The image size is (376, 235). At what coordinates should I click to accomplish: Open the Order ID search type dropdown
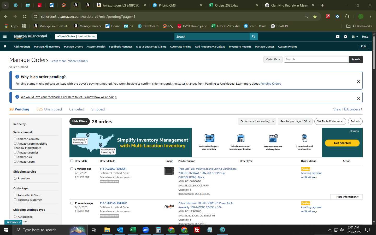click(x=273, y=60)
